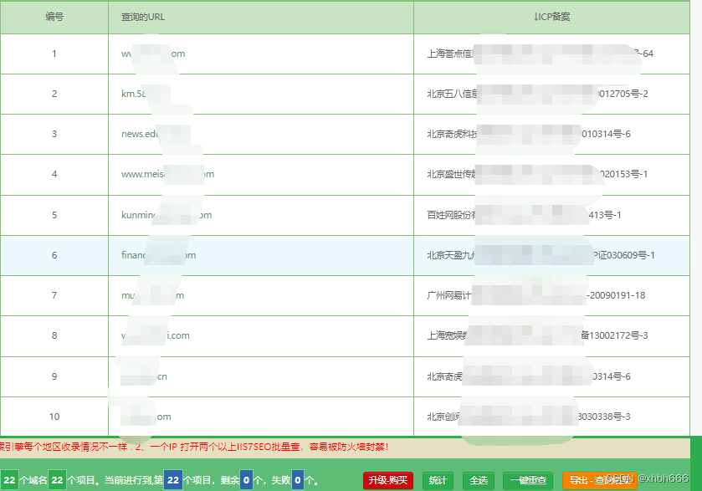Screen dimensions: 702x491
Task: Select row number 5 cell
Action: (x=54, y=215)
